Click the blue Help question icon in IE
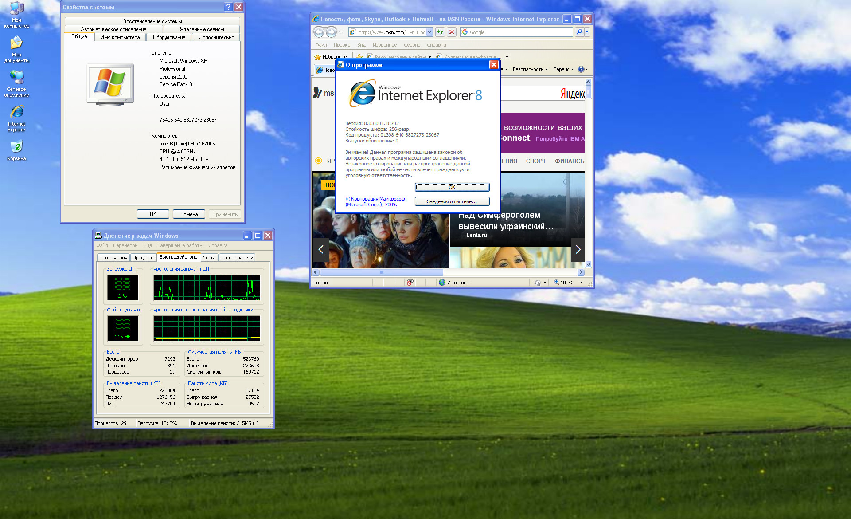This screenshot has height=519, width=851. coord(581,69)
